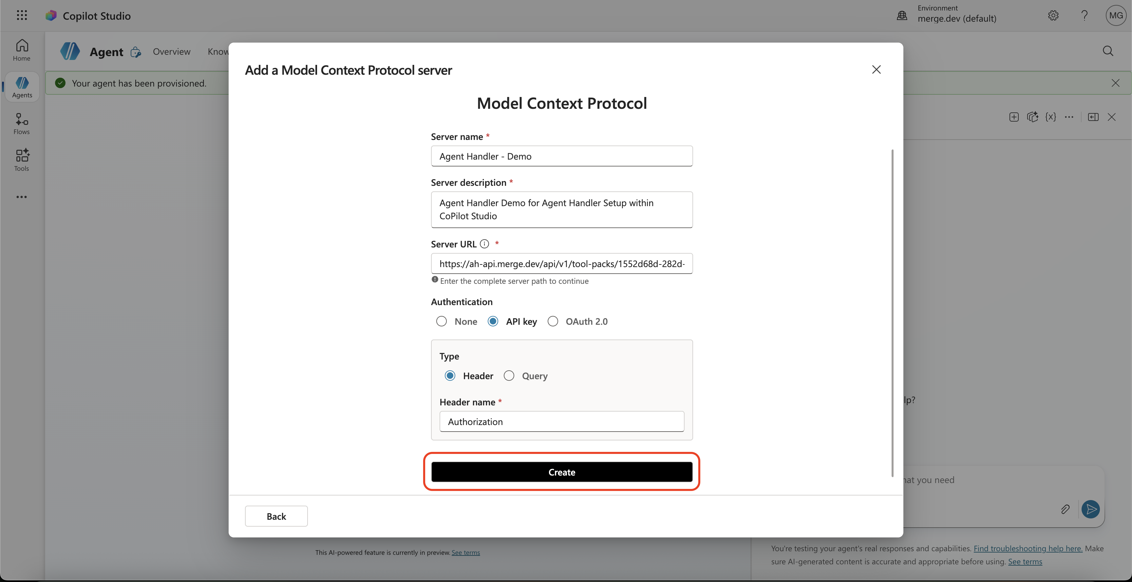Click the send message arrow button
1132x582 pixels.
(x=1090, y=509)
